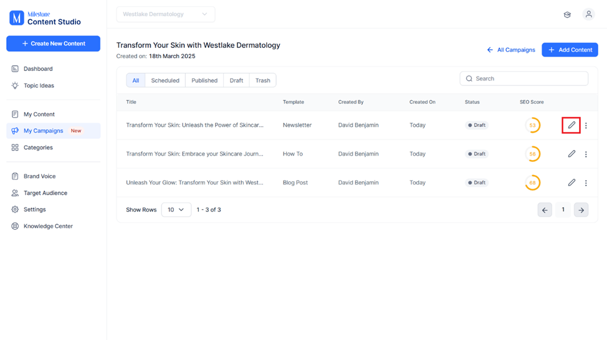Viewport: 607px width, 340px height.
Task: Click the search magnifier icon
Action: [x=469, y=78]
